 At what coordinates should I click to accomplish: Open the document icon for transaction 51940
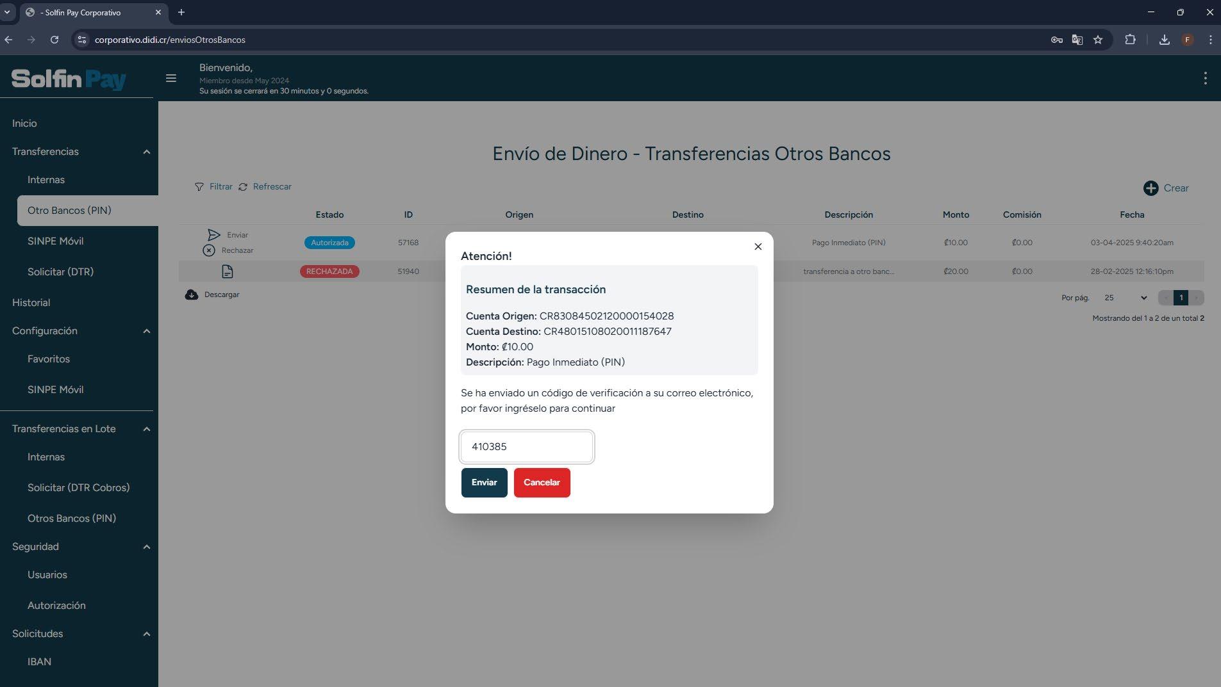click(x=227, y=271)
